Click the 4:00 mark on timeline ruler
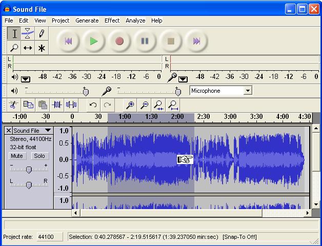 click(283, 117)
